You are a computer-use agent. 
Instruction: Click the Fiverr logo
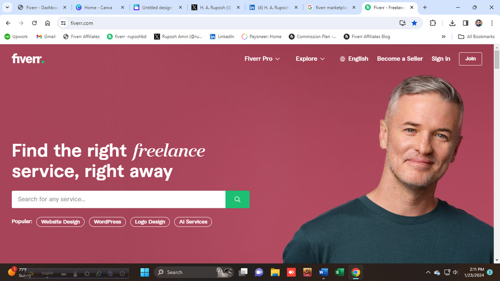(x=28, y=58)
